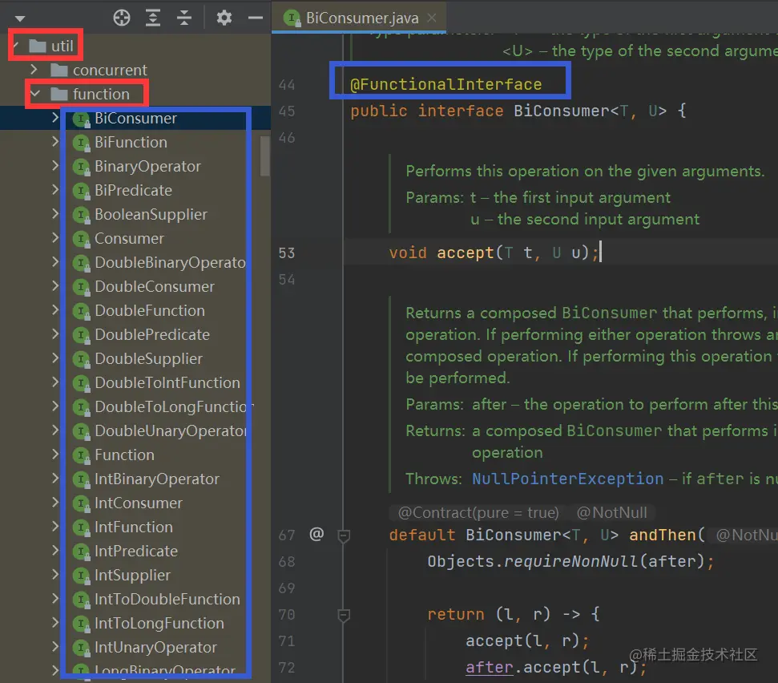
Task: Click line number 53 in gutter
Action: 287,253
